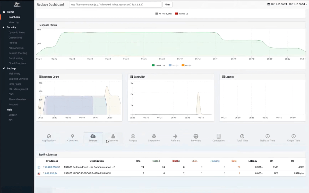Select the Countries map pin icon

coord(72,136)
